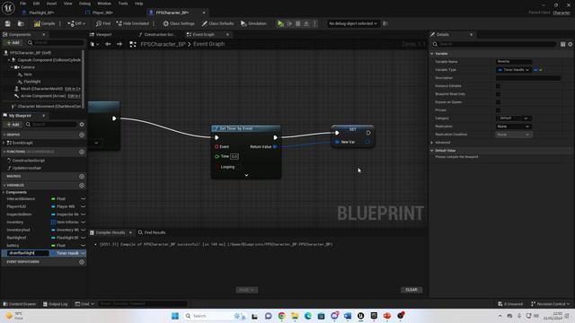Enable Instance Editable checkbox
Viewport: 575px width, 323px height.
click(498, 86)
